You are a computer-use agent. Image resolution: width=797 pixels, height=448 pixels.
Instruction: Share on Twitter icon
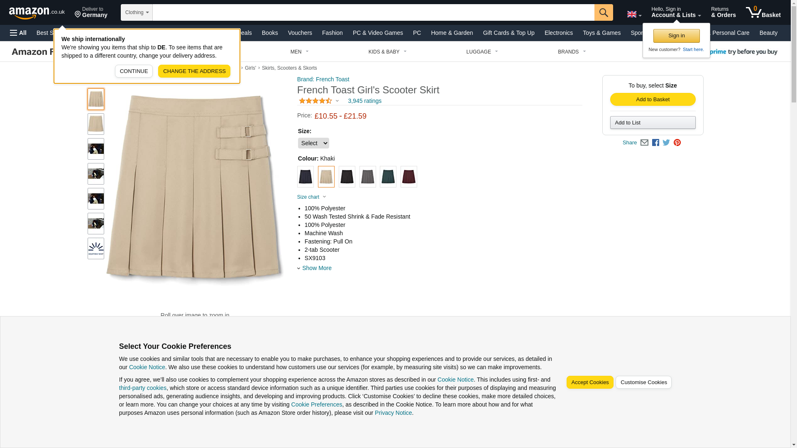click(666, 143)
